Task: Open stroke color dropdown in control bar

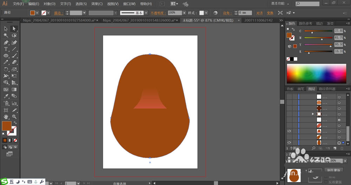Action: (48, 13)
